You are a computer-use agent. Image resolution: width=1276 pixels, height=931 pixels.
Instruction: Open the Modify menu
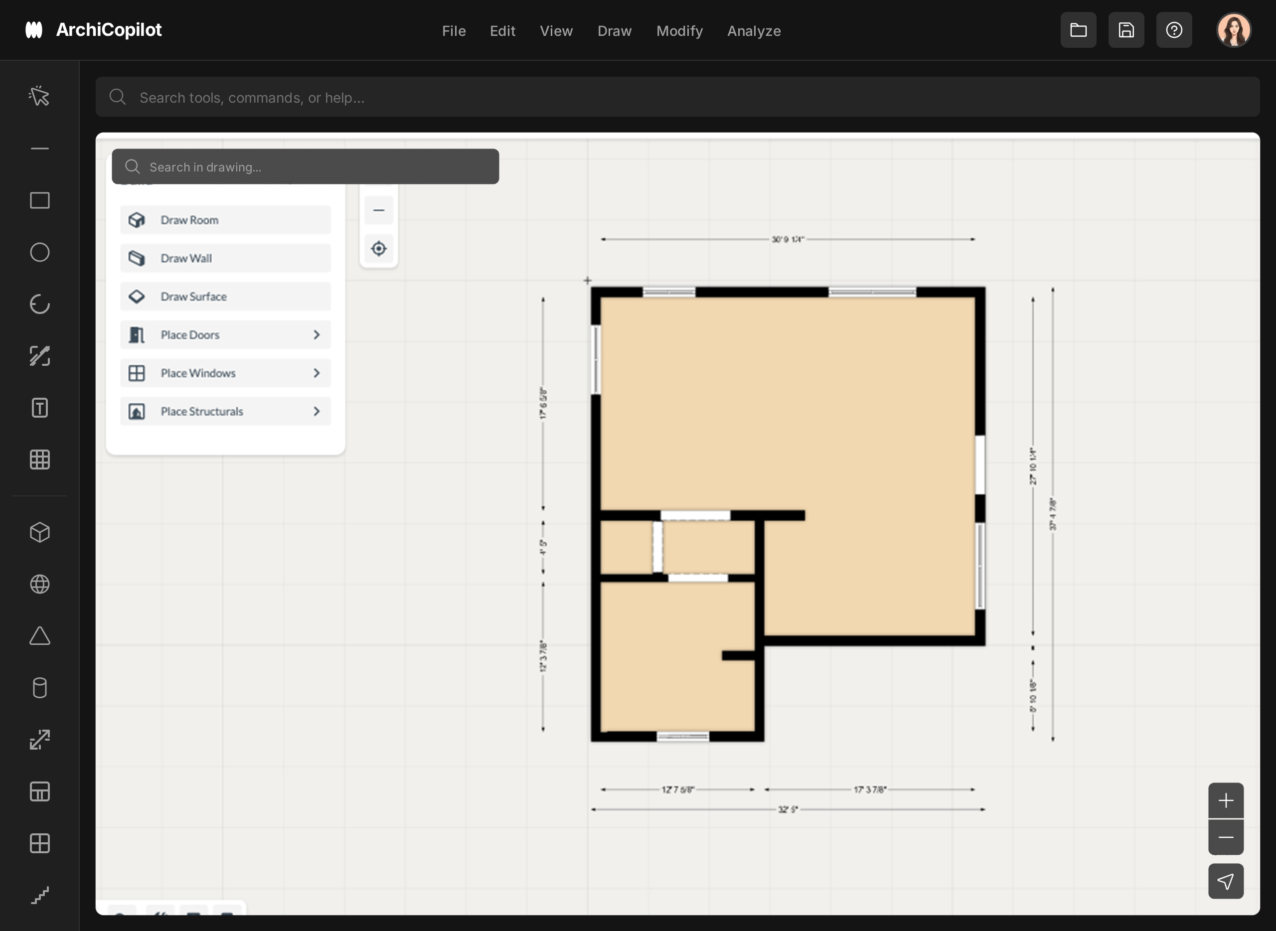679,31
